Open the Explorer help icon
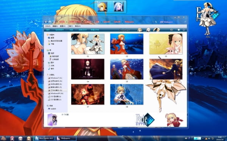This screenshot has height=141, width=227. tap(183, 30)
